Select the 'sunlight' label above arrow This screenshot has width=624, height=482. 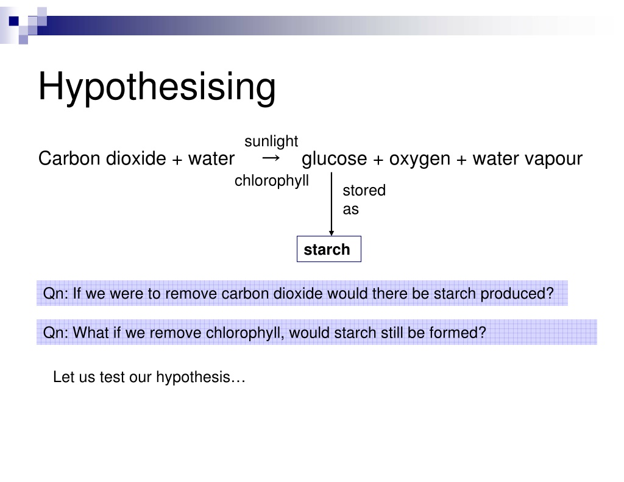271,141
